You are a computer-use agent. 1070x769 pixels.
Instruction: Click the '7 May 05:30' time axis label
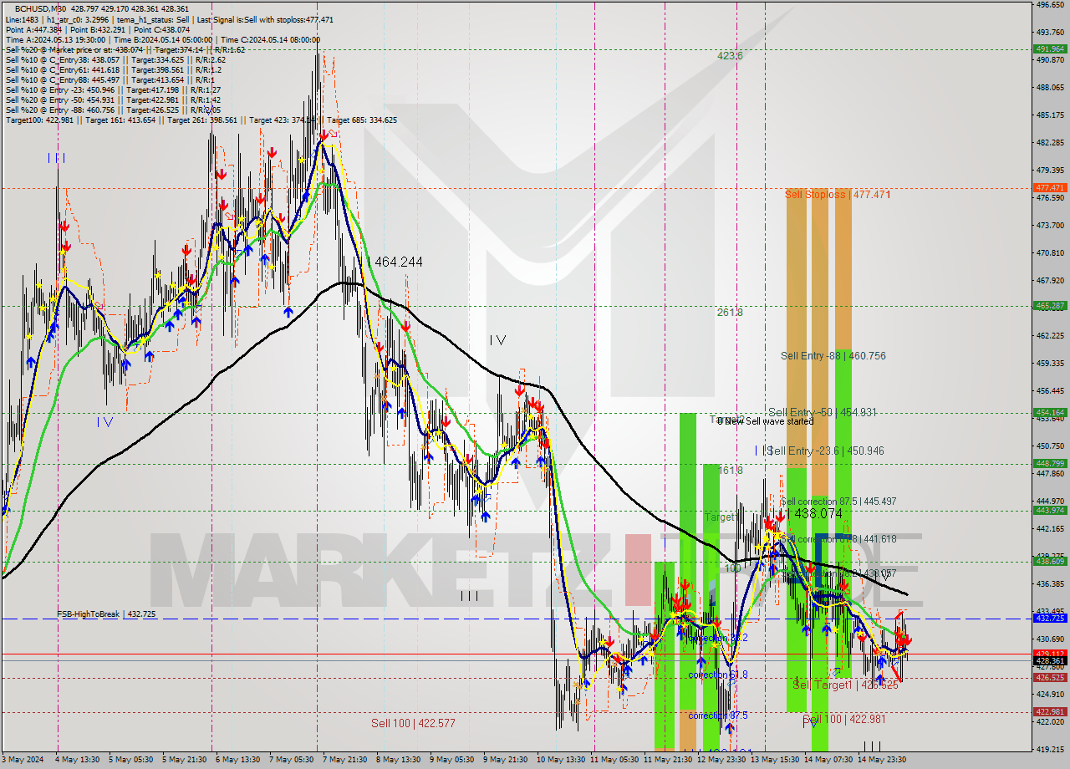pyautogui.click(x=292, y=760)
